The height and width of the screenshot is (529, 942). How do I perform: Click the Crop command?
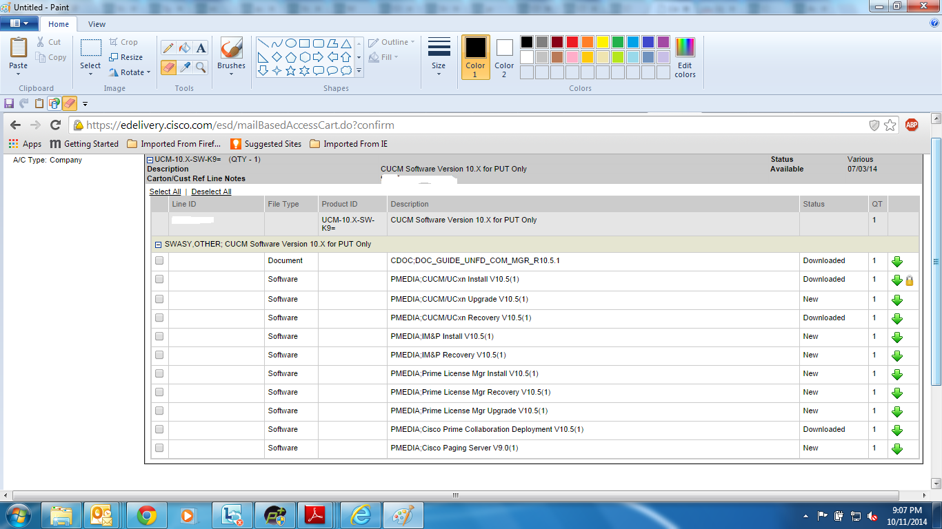click(x=123, y=42)
